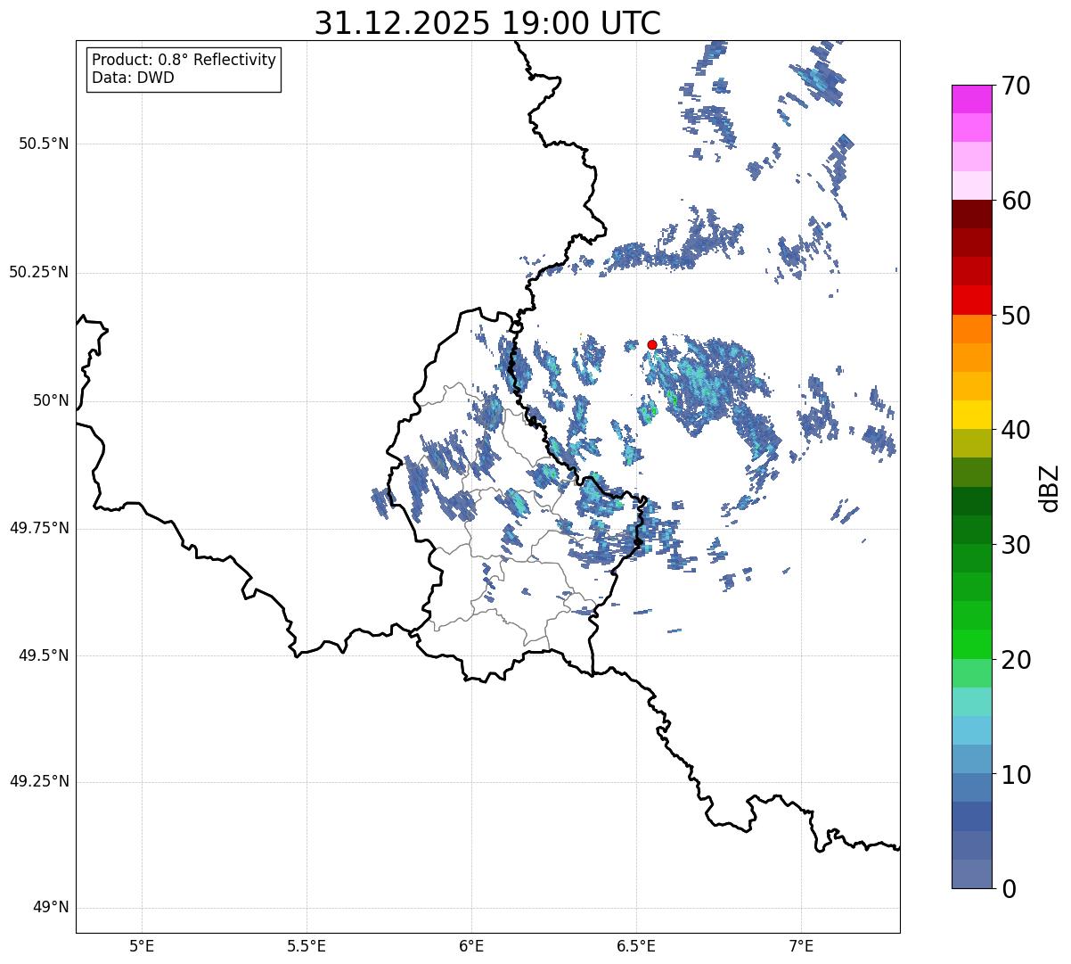Click the "6°E" longitude label
The height and width of the screenshot is (964, 1071).
click(471, 945)
